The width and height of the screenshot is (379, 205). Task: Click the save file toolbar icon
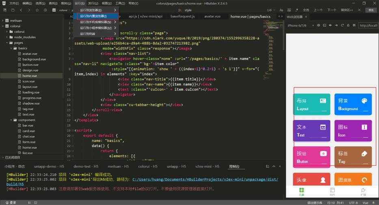coord(13,10)
